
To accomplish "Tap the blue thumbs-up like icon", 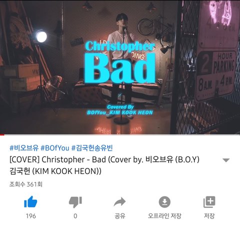I will tap(30, 201).
